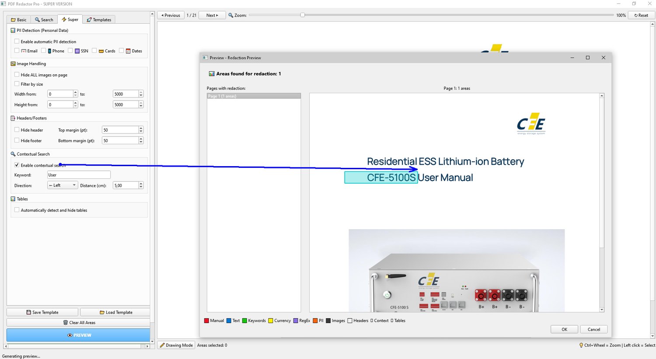Click the PII Detection section icon
The width and height of the screenshot is (656, 359).
tap(13, 31)
